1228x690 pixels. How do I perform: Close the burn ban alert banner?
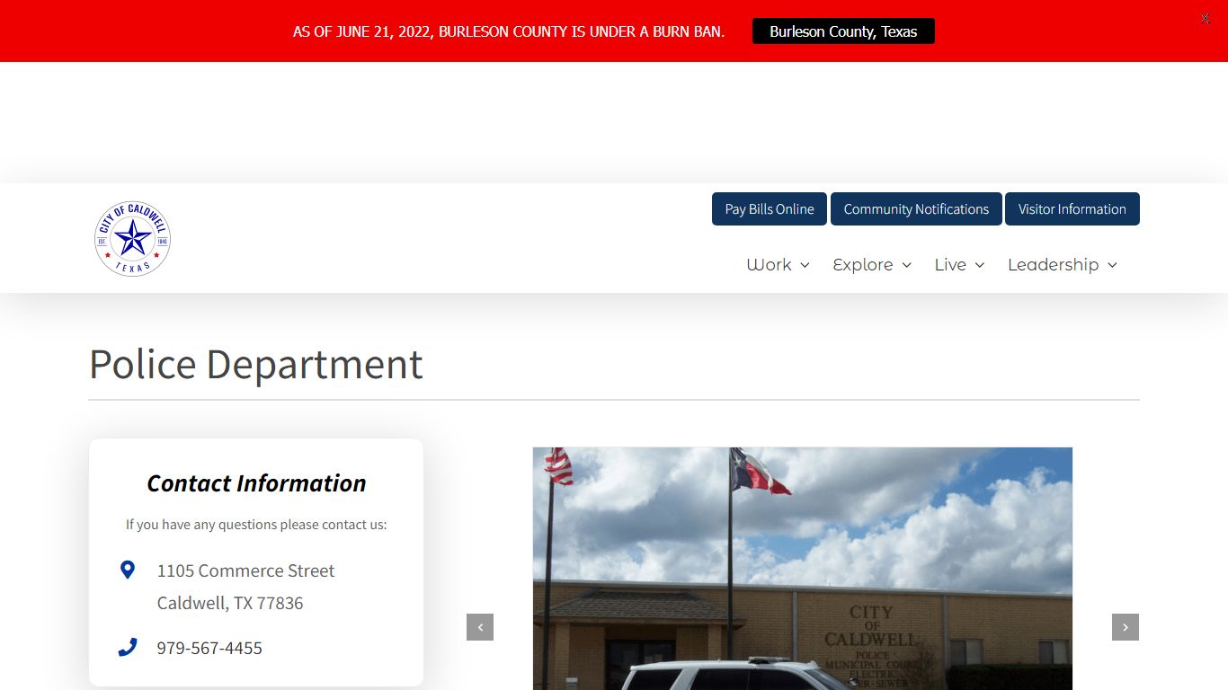point(1206,18)
